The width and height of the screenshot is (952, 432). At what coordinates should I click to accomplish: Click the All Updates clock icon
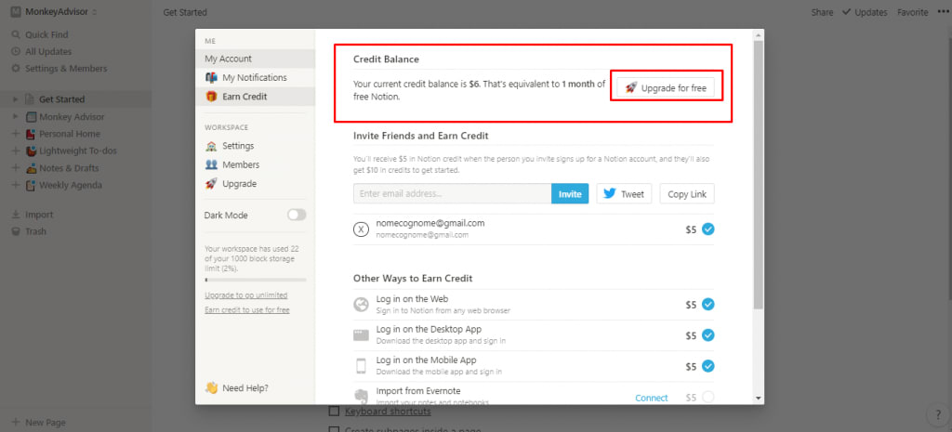click(17, 52)
